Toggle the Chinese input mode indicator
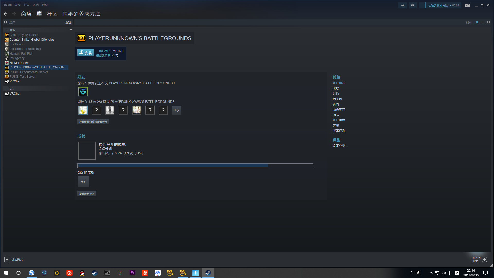 (450, 273)
